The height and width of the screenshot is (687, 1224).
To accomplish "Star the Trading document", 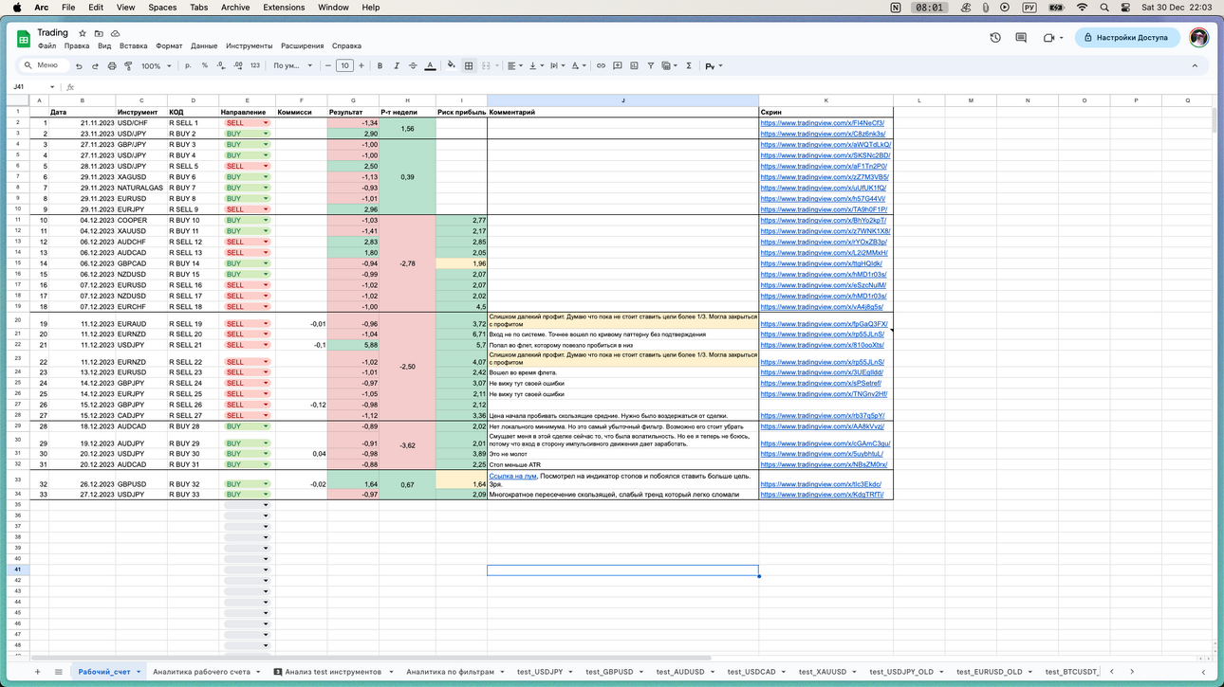I will tap(83, 33).
